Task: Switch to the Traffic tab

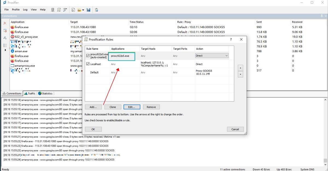Action: coord(30,93)
